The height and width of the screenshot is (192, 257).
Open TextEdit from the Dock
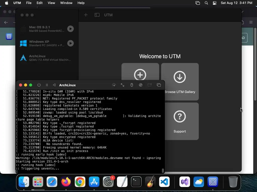point(122,182)
